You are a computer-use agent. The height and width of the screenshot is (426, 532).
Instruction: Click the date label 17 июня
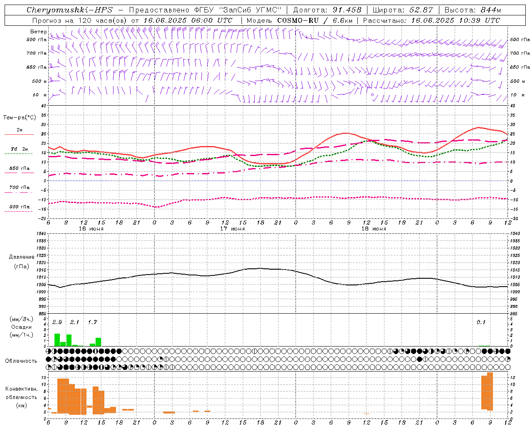(x=232, y=229)
